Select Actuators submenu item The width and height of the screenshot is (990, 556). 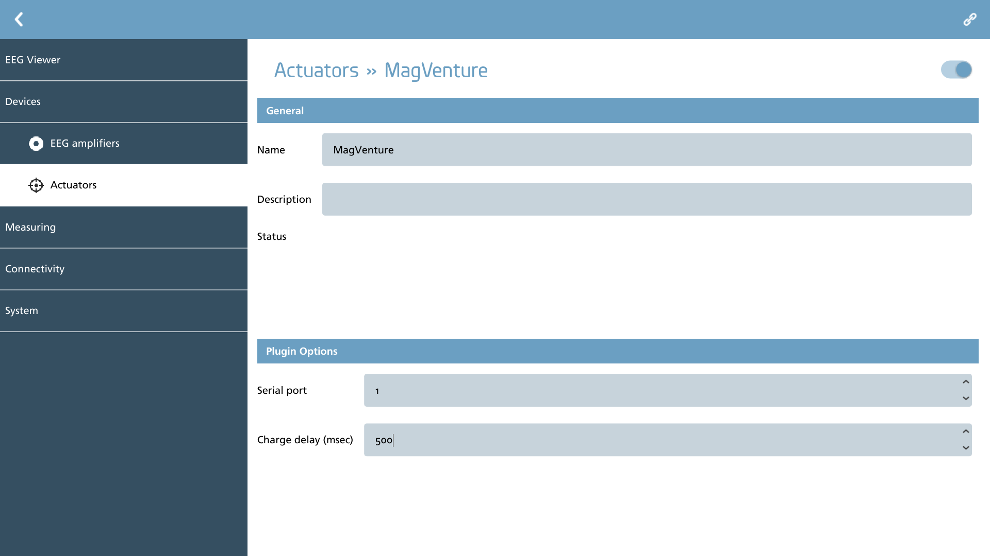124,185
